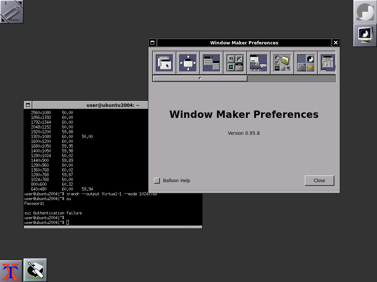Click the '1400x1050' row in terminal
Viewport: 377px width, 282px height.
pyautogui.click(x=52, y=151)
